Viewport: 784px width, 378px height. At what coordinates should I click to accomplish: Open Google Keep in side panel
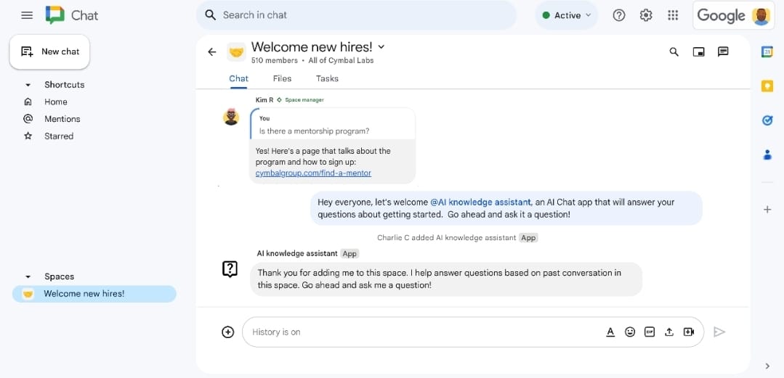pyautogui.click(x=767, y=86)
